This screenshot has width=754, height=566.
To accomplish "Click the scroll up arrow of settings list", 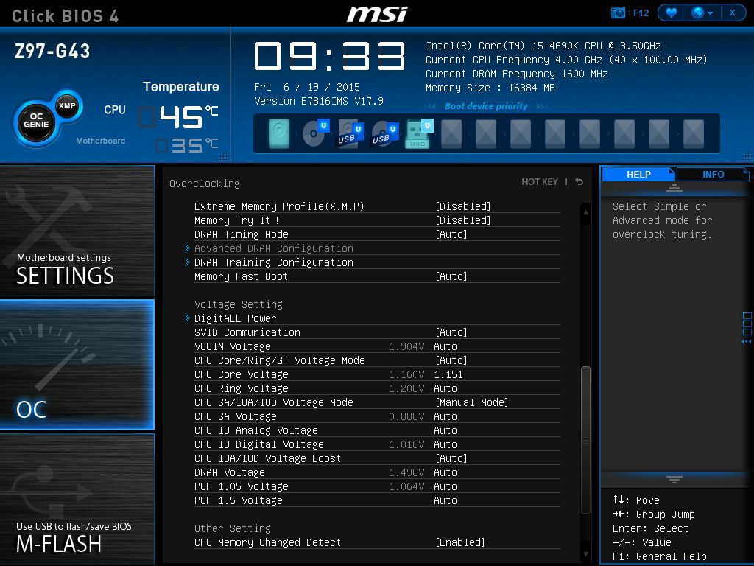I will [585, 212].
